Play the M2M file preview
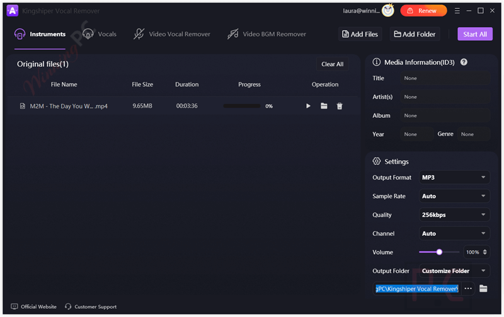504x317 pixels. click(x=308, y=106)
